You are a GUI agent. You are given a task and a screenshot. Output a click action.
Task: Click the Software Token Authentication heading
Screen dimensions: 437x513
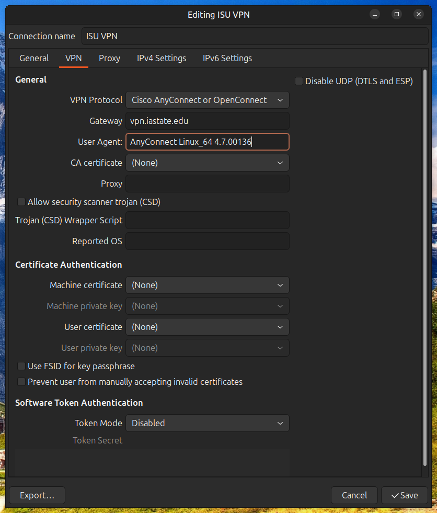(x=79, y=403)
